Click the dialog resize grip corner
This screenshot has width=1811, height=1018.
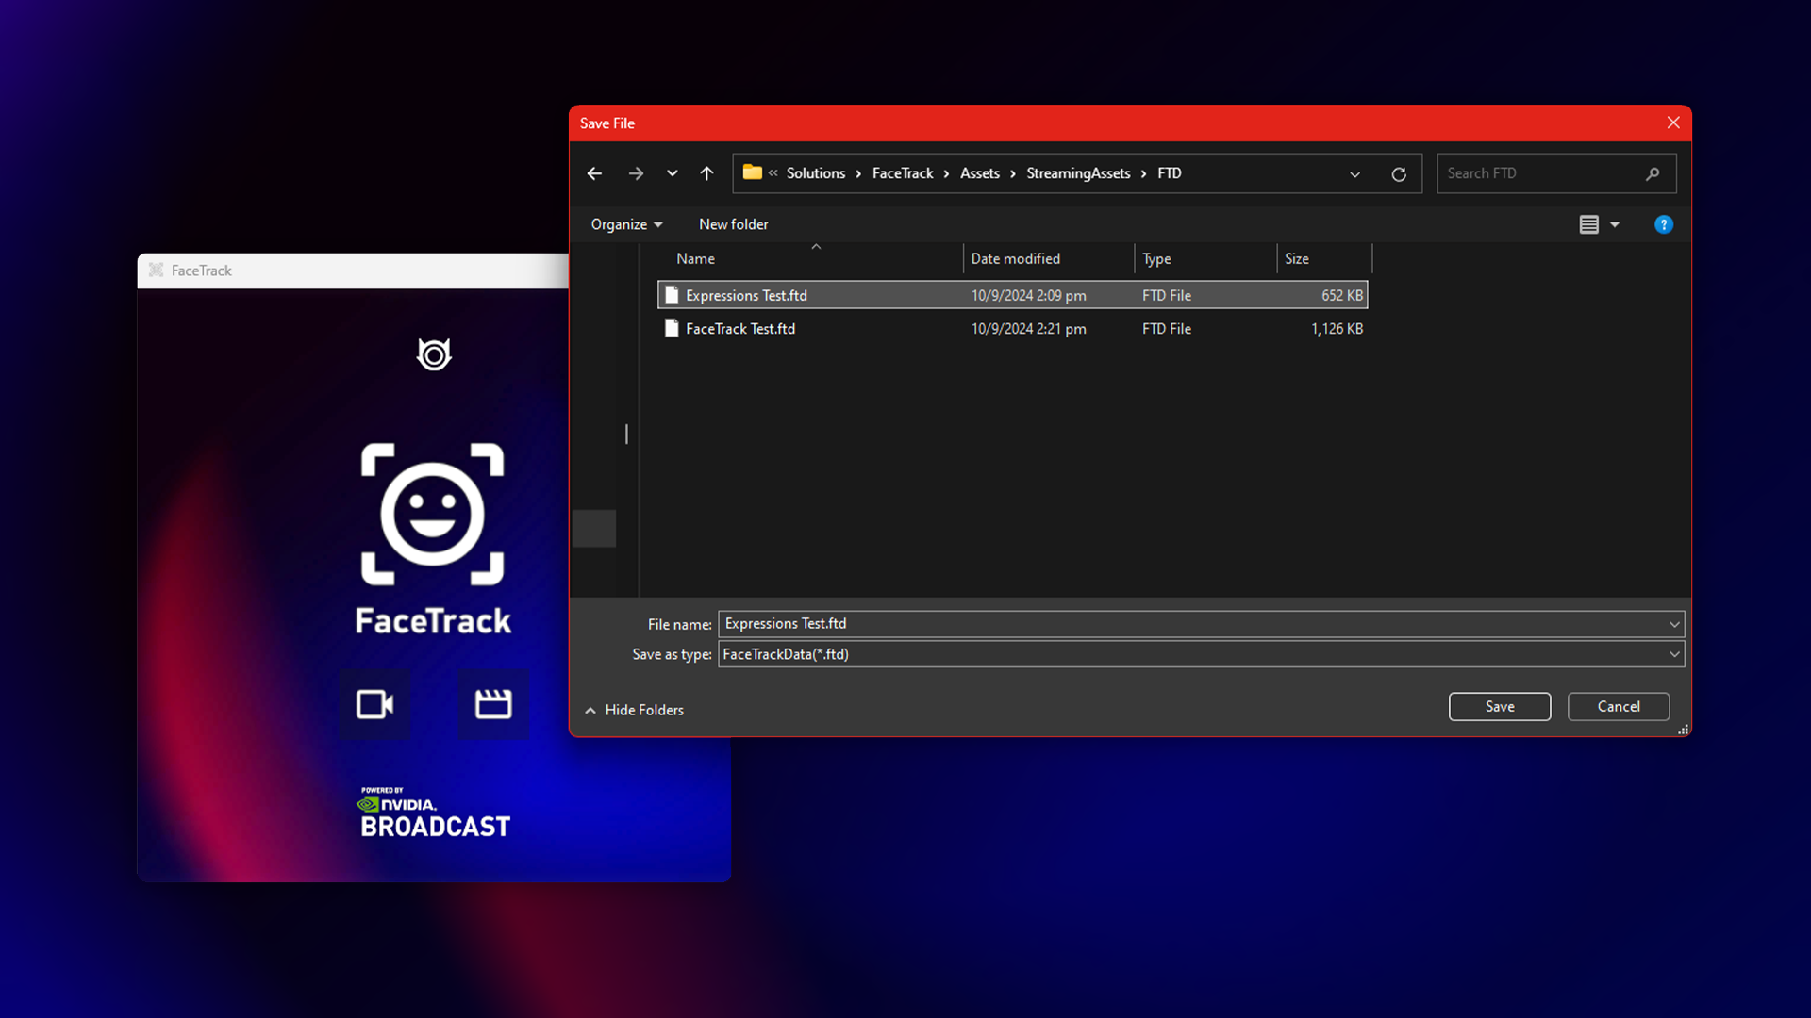tap(1684, 730)
